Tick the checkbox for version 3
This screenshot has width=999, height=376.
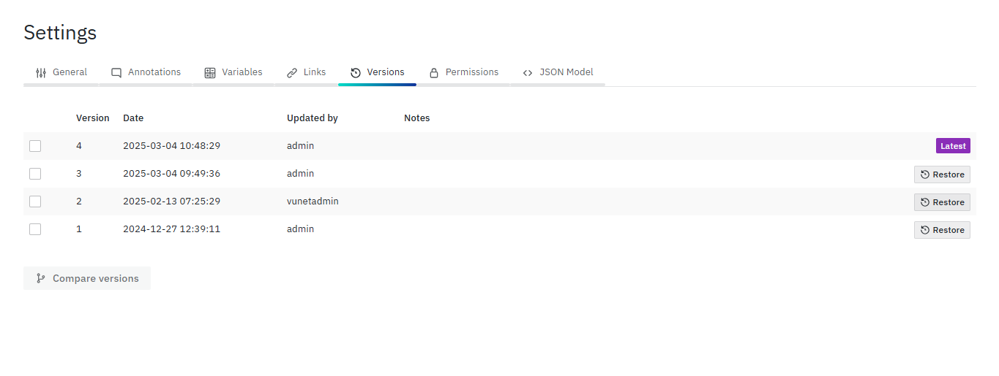click(35, 174)
